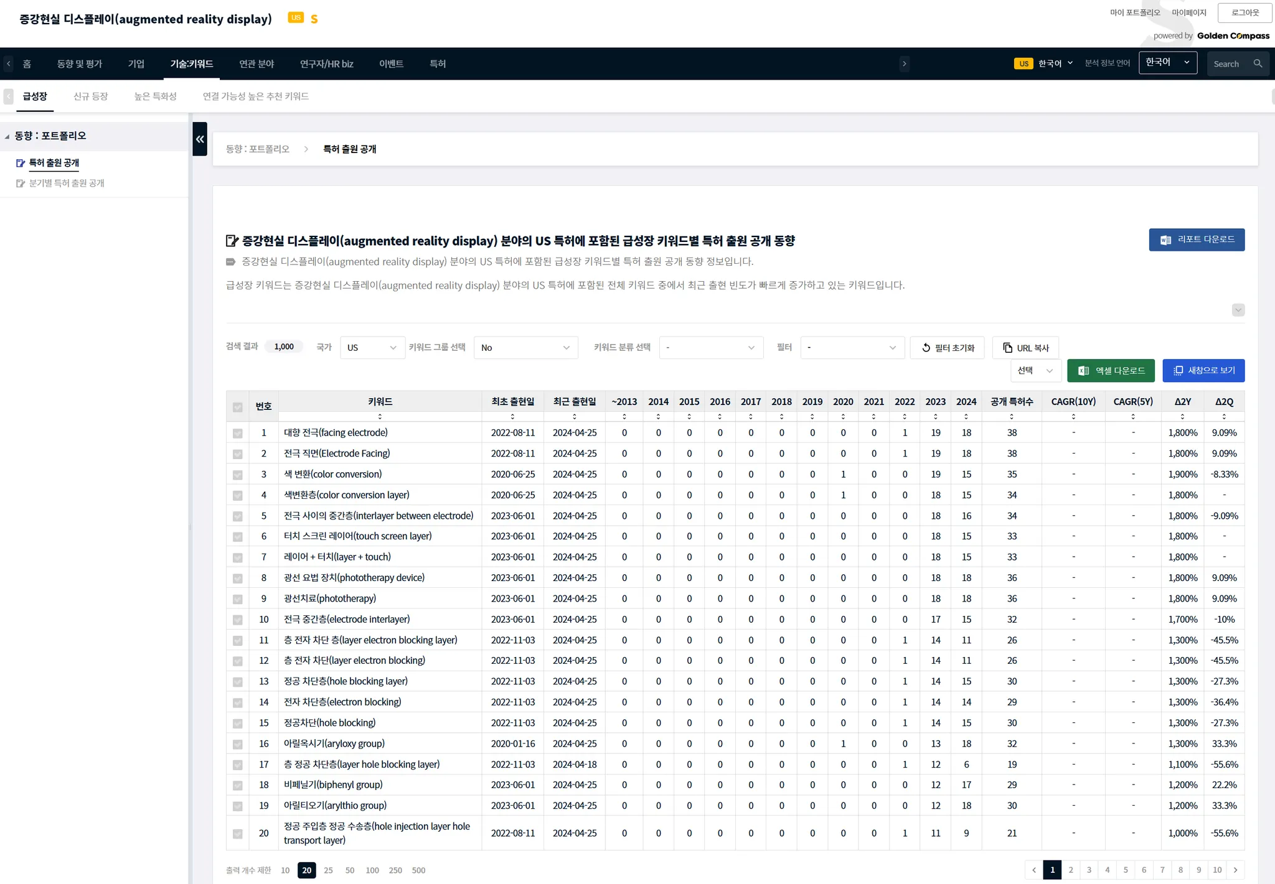
Task: Check the row 10 전극 중간층 checkbox
Action: click(237, 620)
